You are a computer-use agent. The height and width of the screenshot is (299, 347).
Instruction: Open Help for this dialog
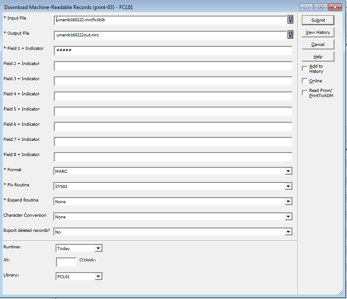coord(318,57)
